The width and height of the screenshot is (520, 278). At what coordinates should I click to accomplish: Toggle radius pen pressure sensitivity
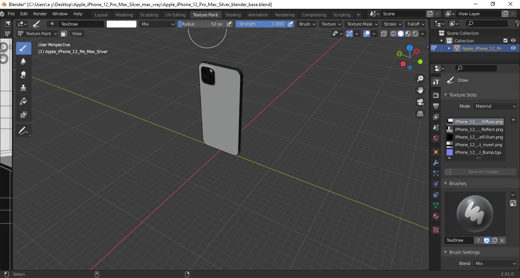point(229,24)
